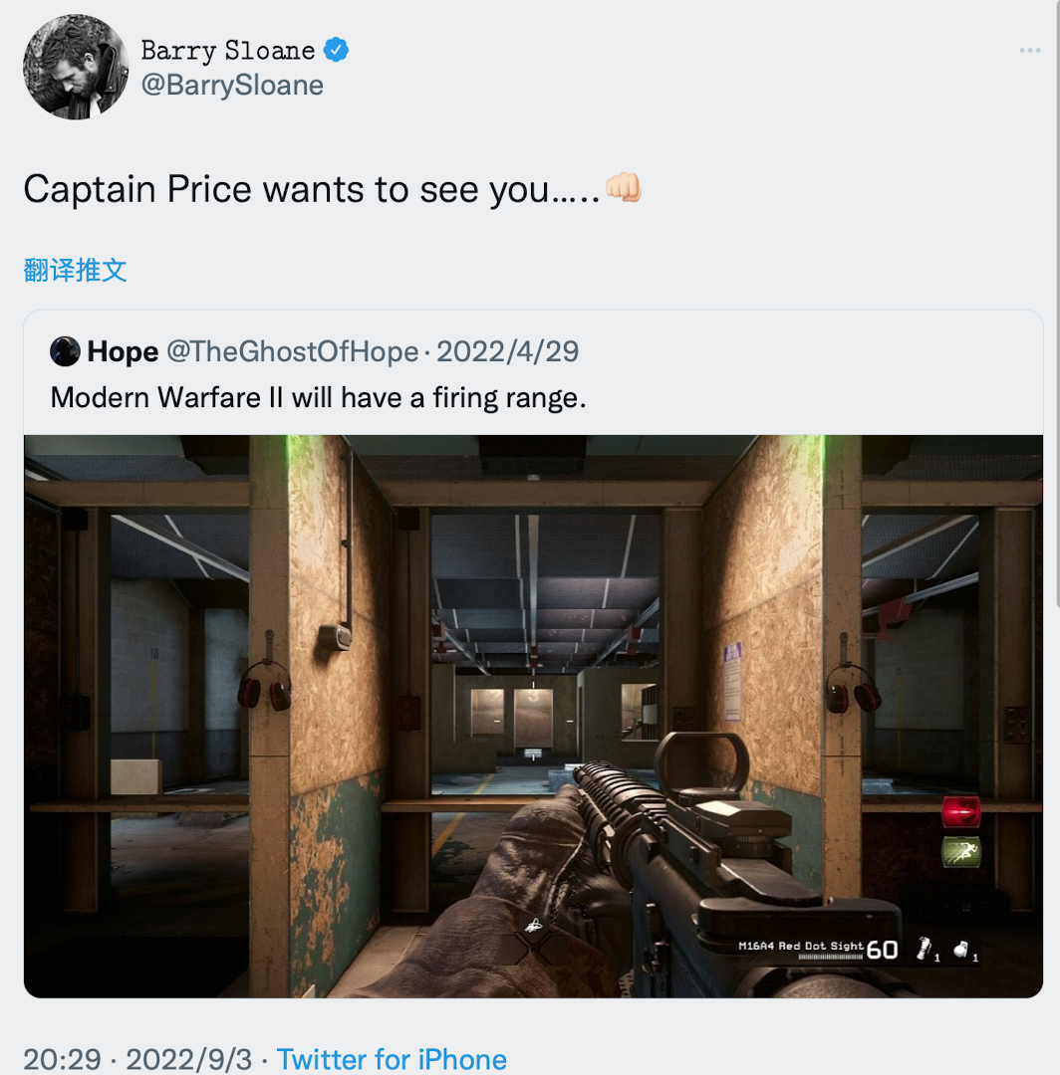Screen dimensions: 1060x1075
Task: Click the tweet timestamp 20:29 · 2022/9/3
Action: (x=137, y=1059)
